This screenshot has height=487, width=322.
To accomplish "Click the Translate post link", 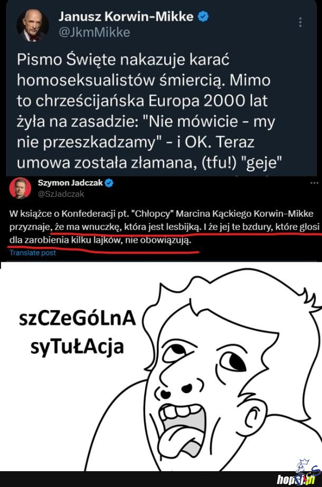I will tap(33, 253).
